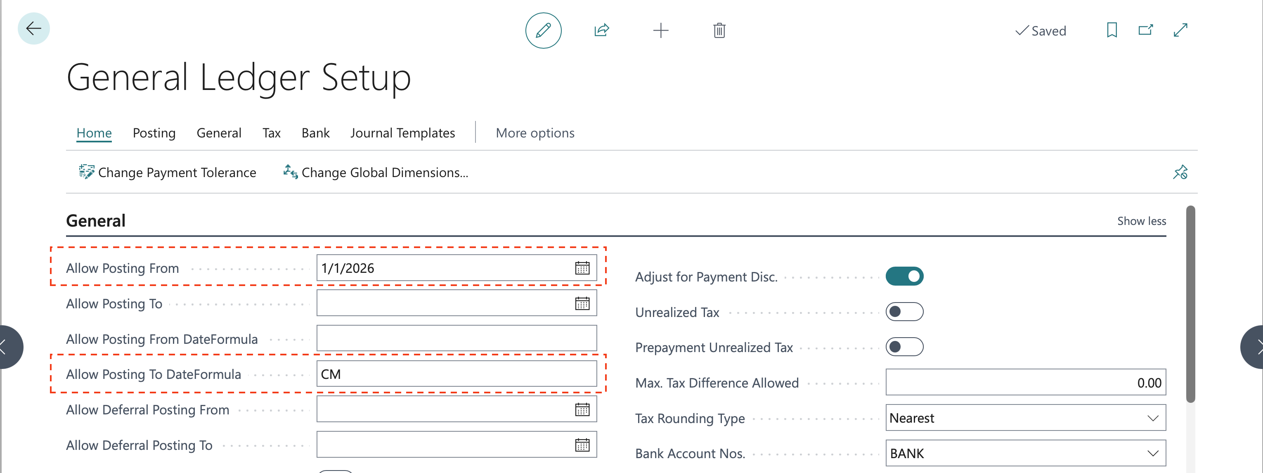Viewport: 1263px width, 473px height.
Task: Click the expand page arrows icon
Action: pyautogui.click(x=1180, y=31)
